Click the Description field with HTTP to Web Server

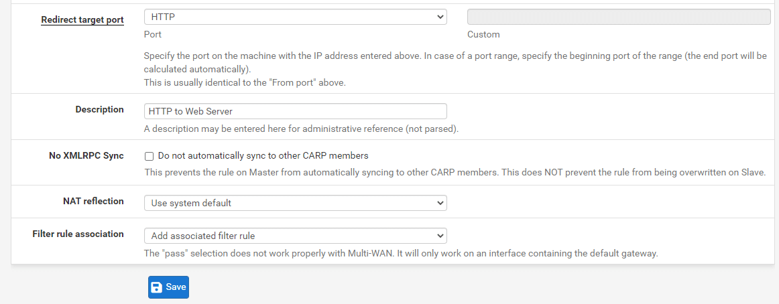click(x=296, y=111)
